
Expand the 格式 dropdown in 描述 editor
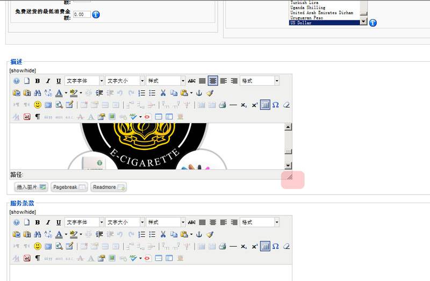[x=260, y=81]
